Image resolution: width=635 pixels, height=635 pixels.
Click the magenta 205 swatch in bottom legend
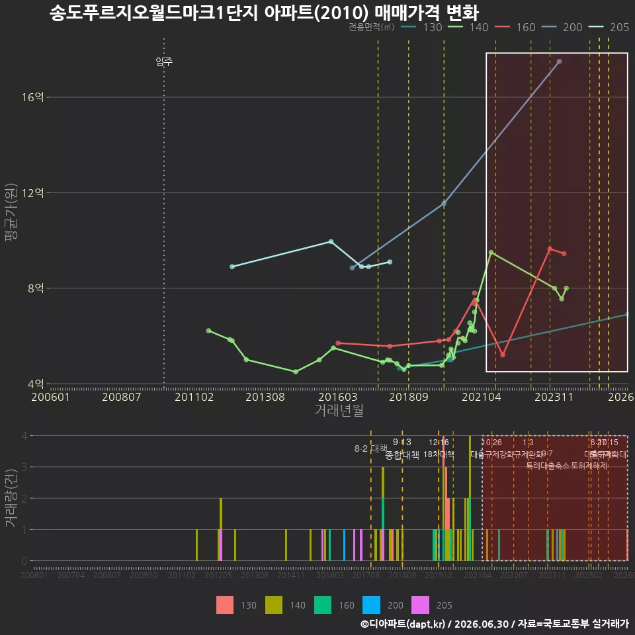click(x=421, y=605)
